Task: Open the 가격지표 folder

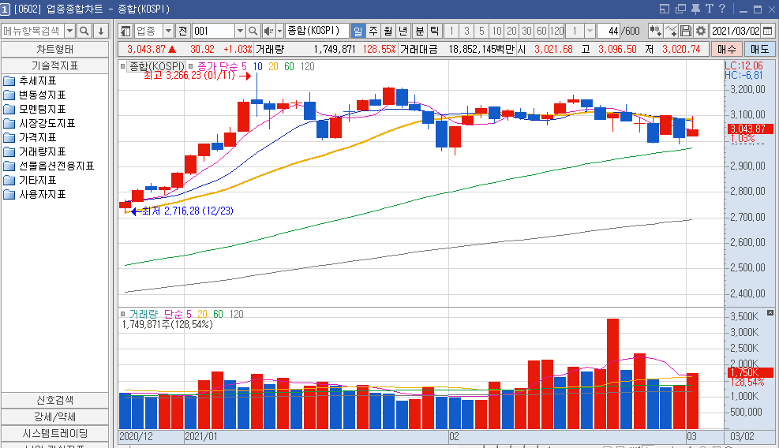Action: point(30,137)
